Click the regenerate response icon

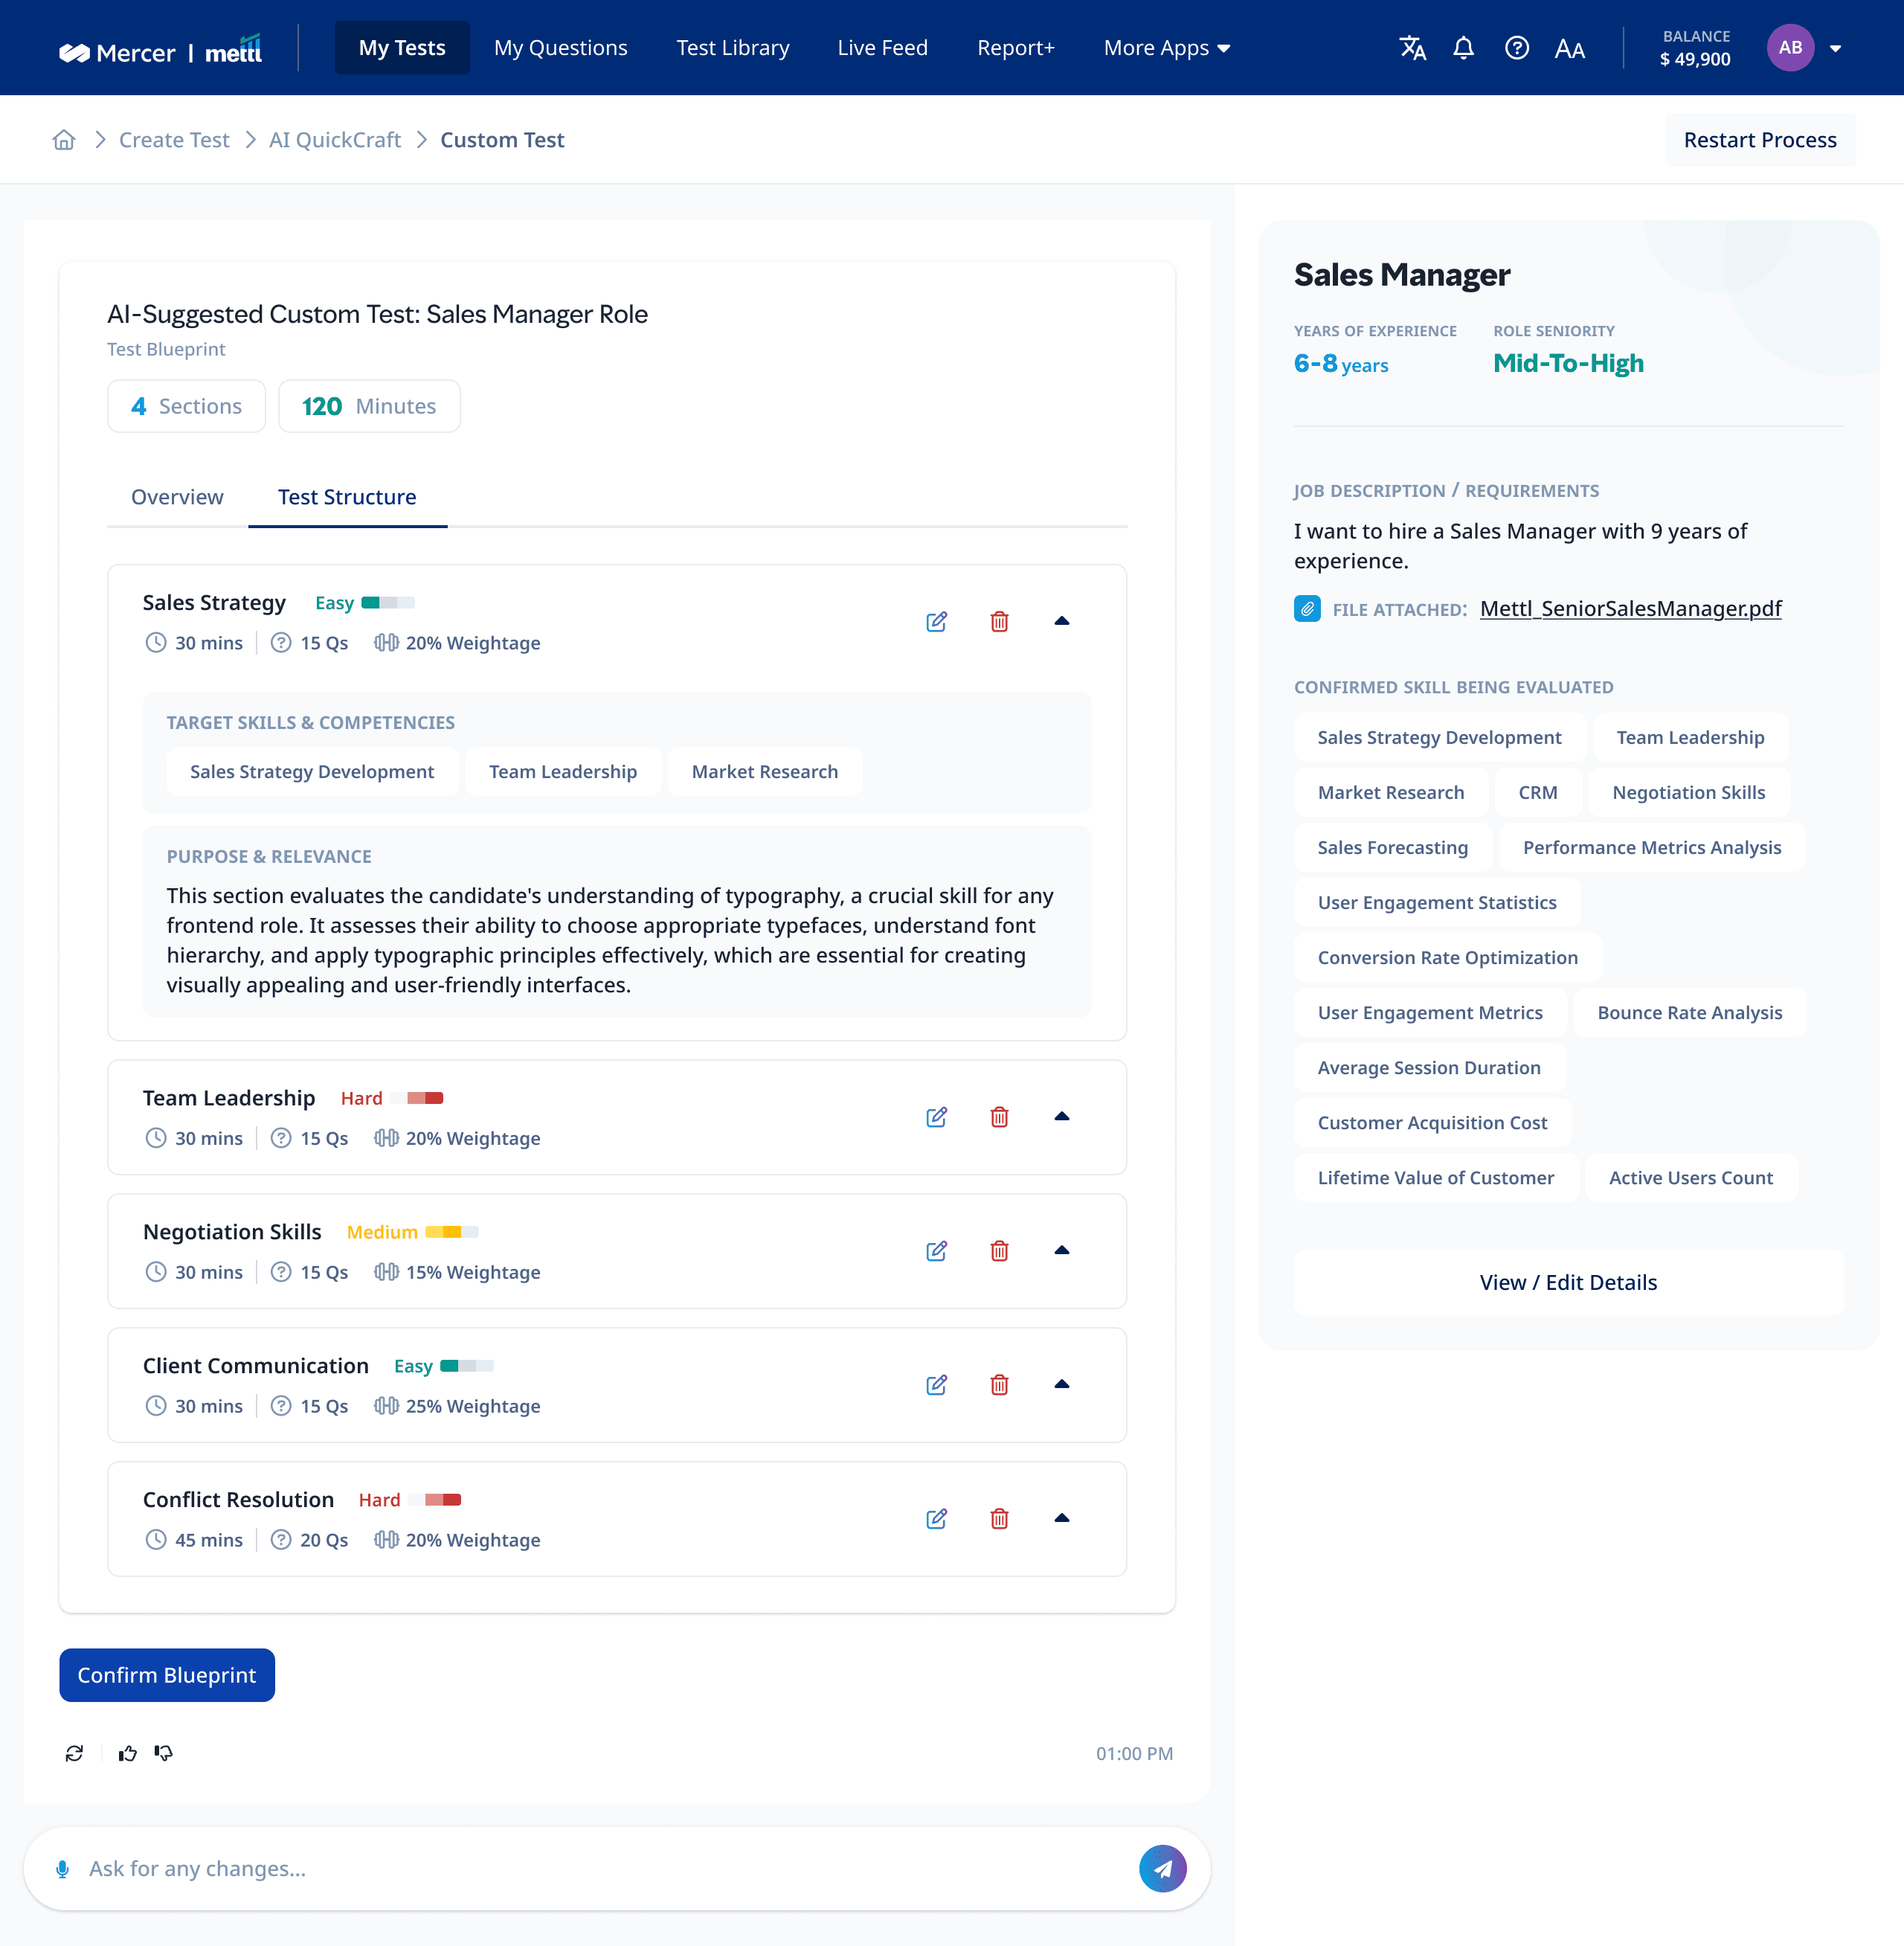tap(74, 1753)
